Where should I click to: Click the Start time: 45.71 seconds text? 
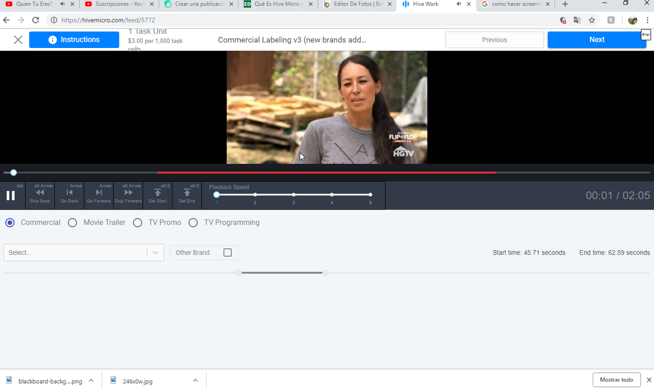click(x=529, y=253)
